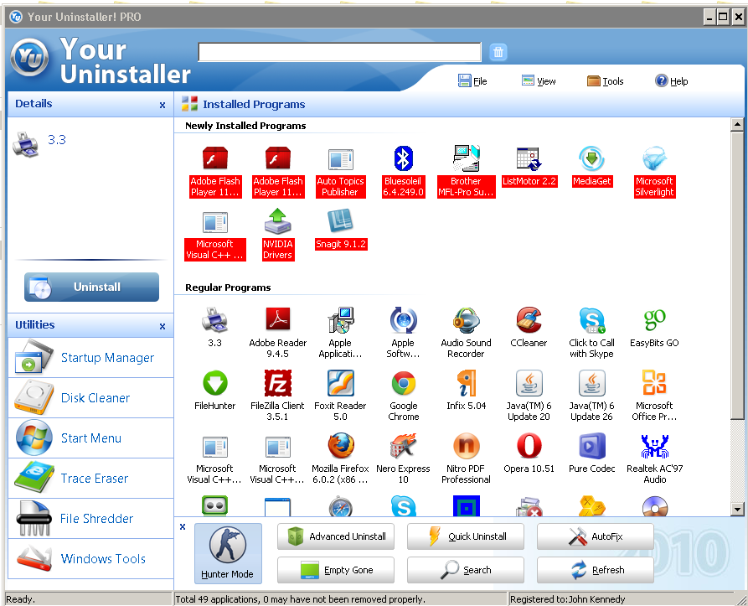Open Disk Cleaner utility
Screen dimensions: 748x606
tap(90, 398)
